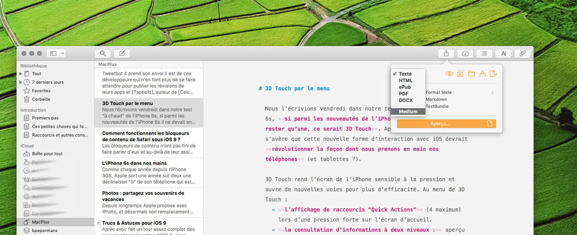Click the copy to clipboard export icon
577x235 pixels.
(x=461, y=74)
